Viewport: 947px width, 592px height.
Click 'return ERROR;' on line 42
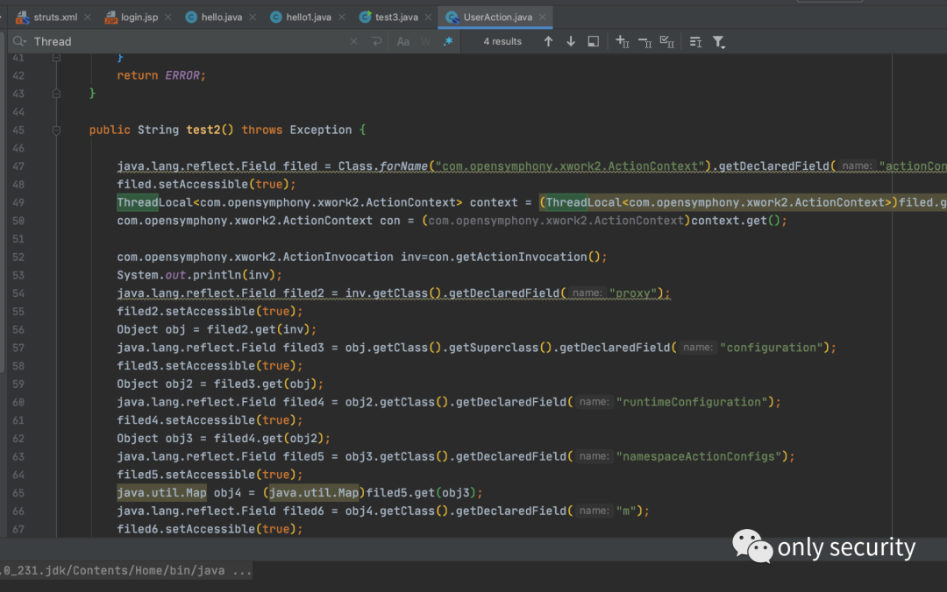point(161,75)
